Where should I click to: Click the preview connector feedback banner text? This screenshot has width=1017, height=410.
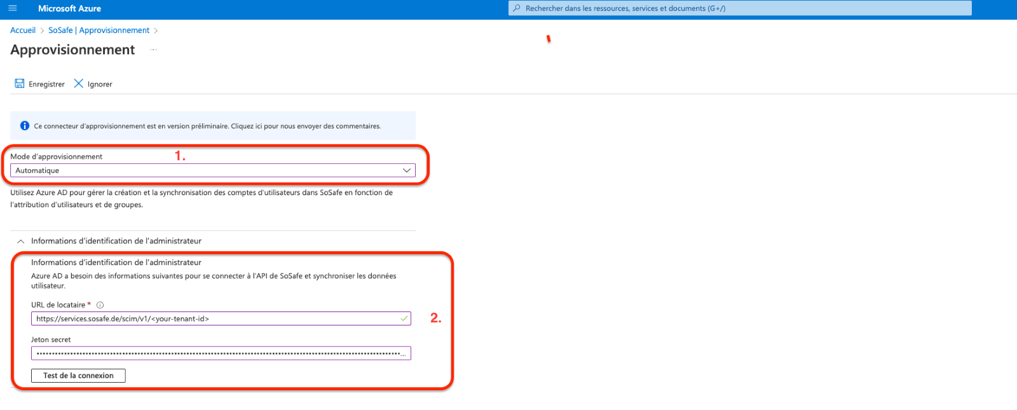207,126
